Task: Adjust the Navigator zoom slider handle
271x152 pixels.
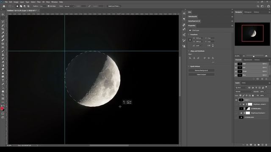Action: [x=254, y=56]
